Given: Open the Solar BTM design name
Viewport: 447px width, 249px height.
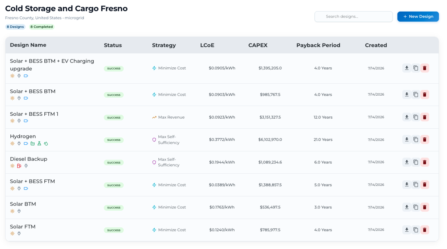Looking at the screenshot, I should click(23, 204).
